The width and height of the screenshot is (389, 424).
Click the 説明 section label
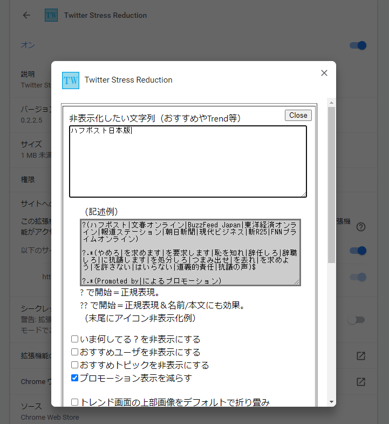click(x=28, y=74)
